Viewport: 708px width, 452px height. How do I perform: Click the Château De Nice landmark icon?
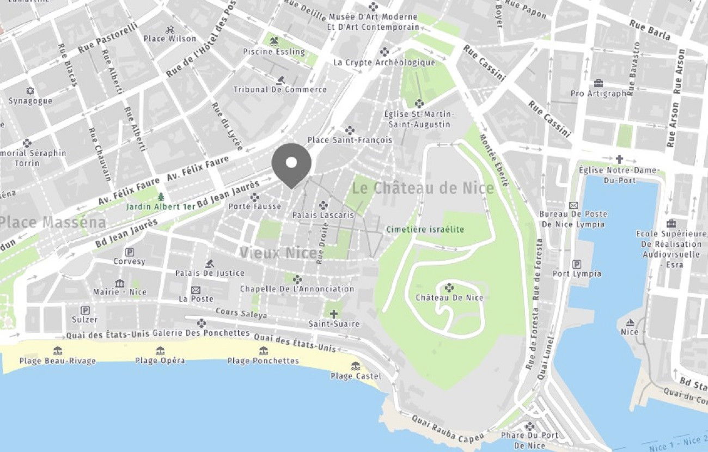pyautogui.click(x=449, y=288)
